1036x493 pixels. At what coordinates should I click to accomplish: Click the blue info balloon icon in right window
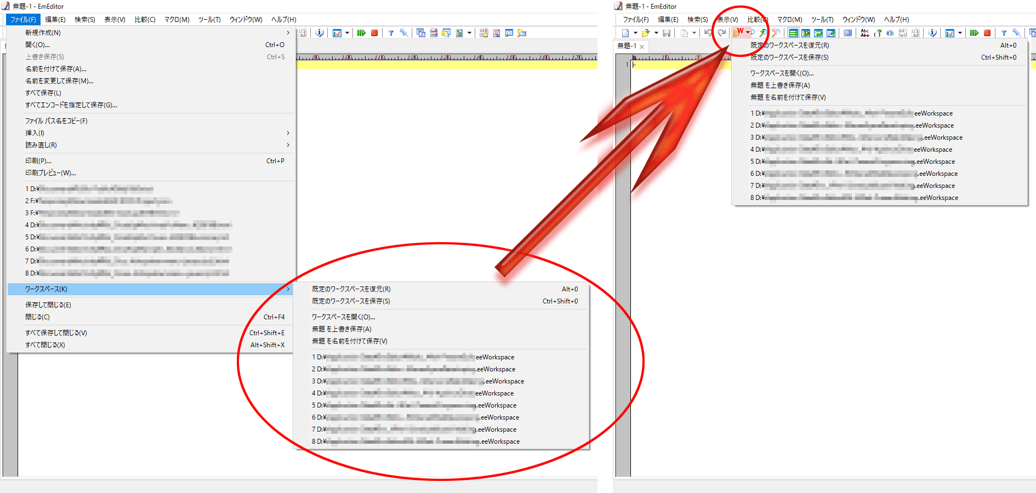coord(932,33)
